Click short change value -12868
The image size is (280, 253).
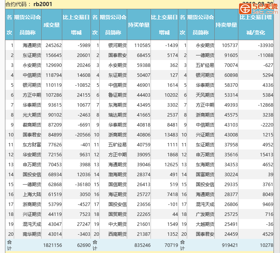265,105
